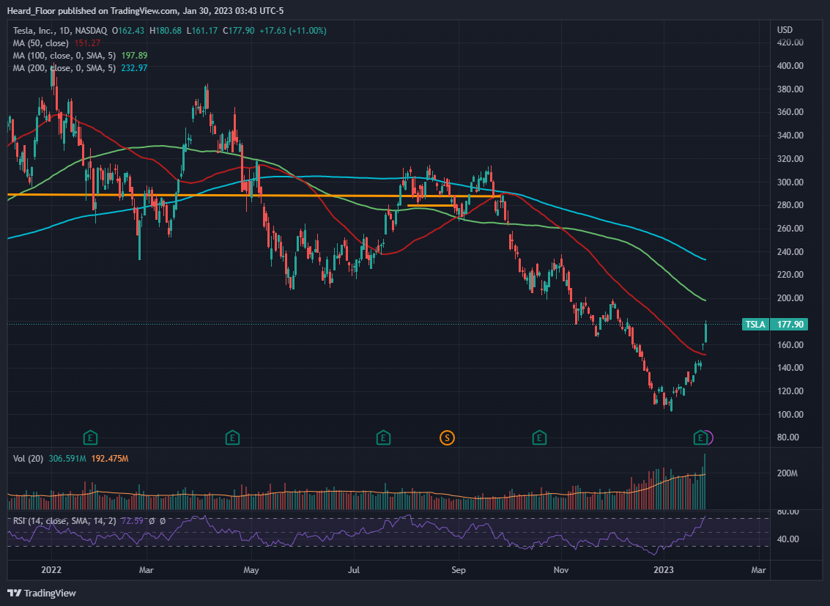Select the Vol (20) indicator legend

[28, 458]
